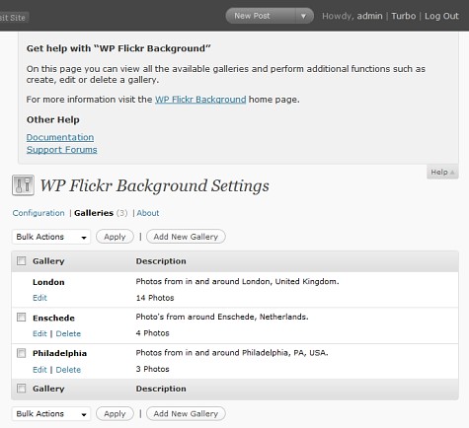Open the Support Forums link
Viewport: 469px width, 428px height.
coord(62,150)
